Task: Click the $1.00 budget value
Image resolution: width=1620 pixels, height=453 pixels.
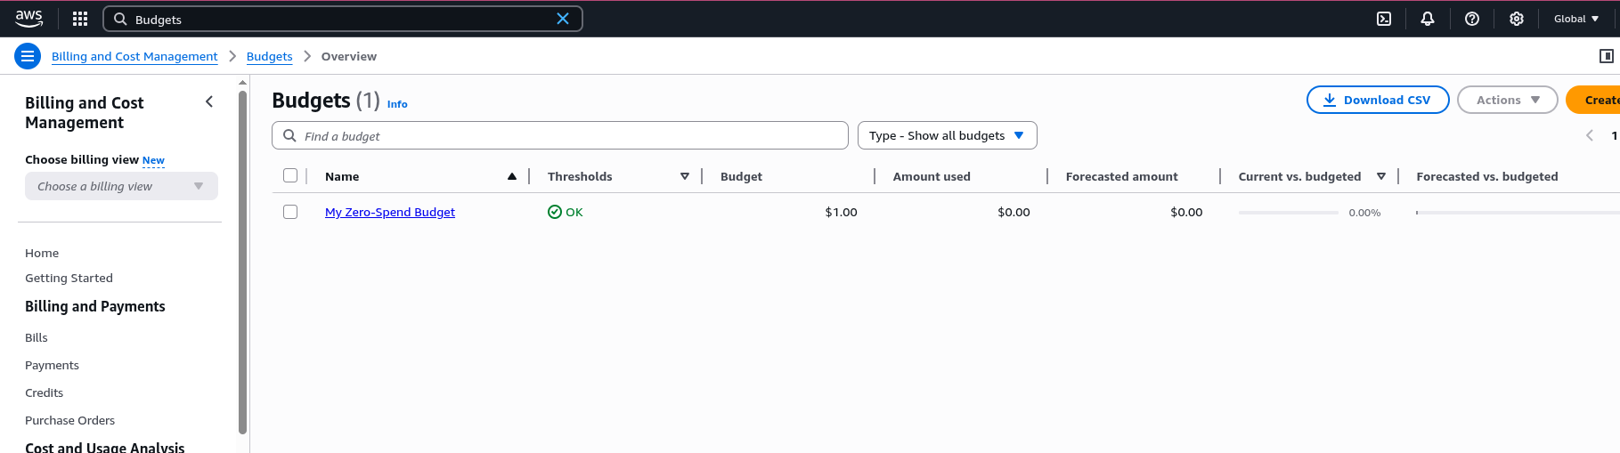Action: coord(841,212)
